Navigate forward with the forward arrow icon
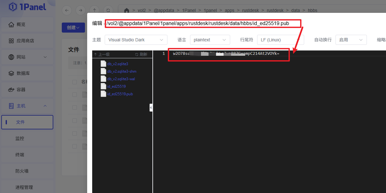This screenshot has width=386, height=193. (x=81, y=10)
